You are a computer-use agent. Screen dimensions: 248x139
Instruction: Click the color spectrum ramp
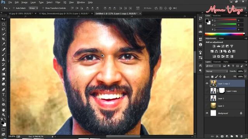[225, 34]
